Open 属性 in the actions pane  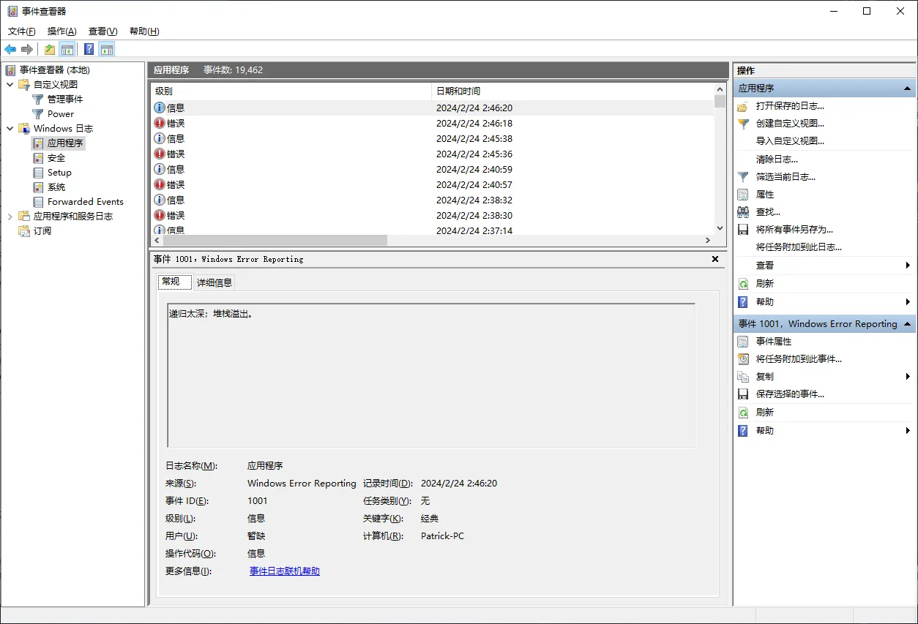(765, 194)
